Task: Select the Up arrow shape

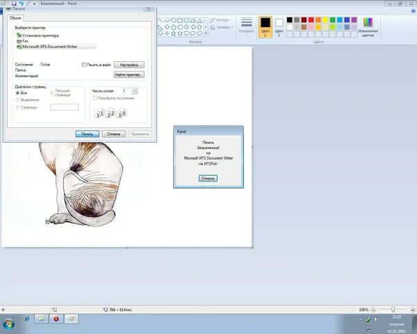Action: (199, 27)
